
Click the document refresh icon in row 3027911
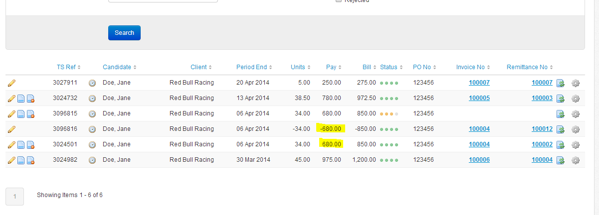(x=561, y=83)
